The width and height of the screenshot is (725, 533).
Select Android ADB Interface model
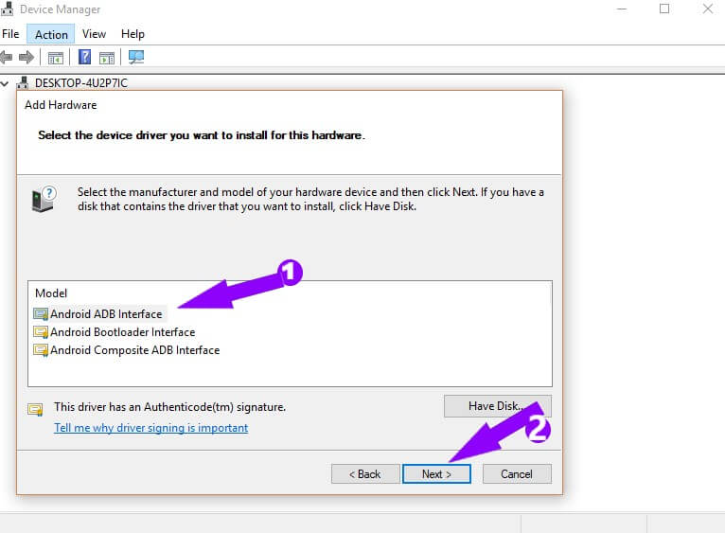tap(106, 314)
